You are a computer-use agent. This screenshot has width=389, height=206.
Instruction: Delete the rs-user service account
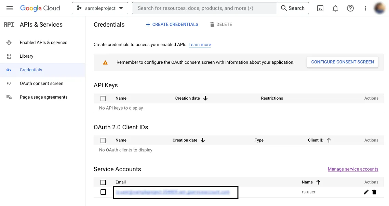pyautogui.click(x=374, y=192)
